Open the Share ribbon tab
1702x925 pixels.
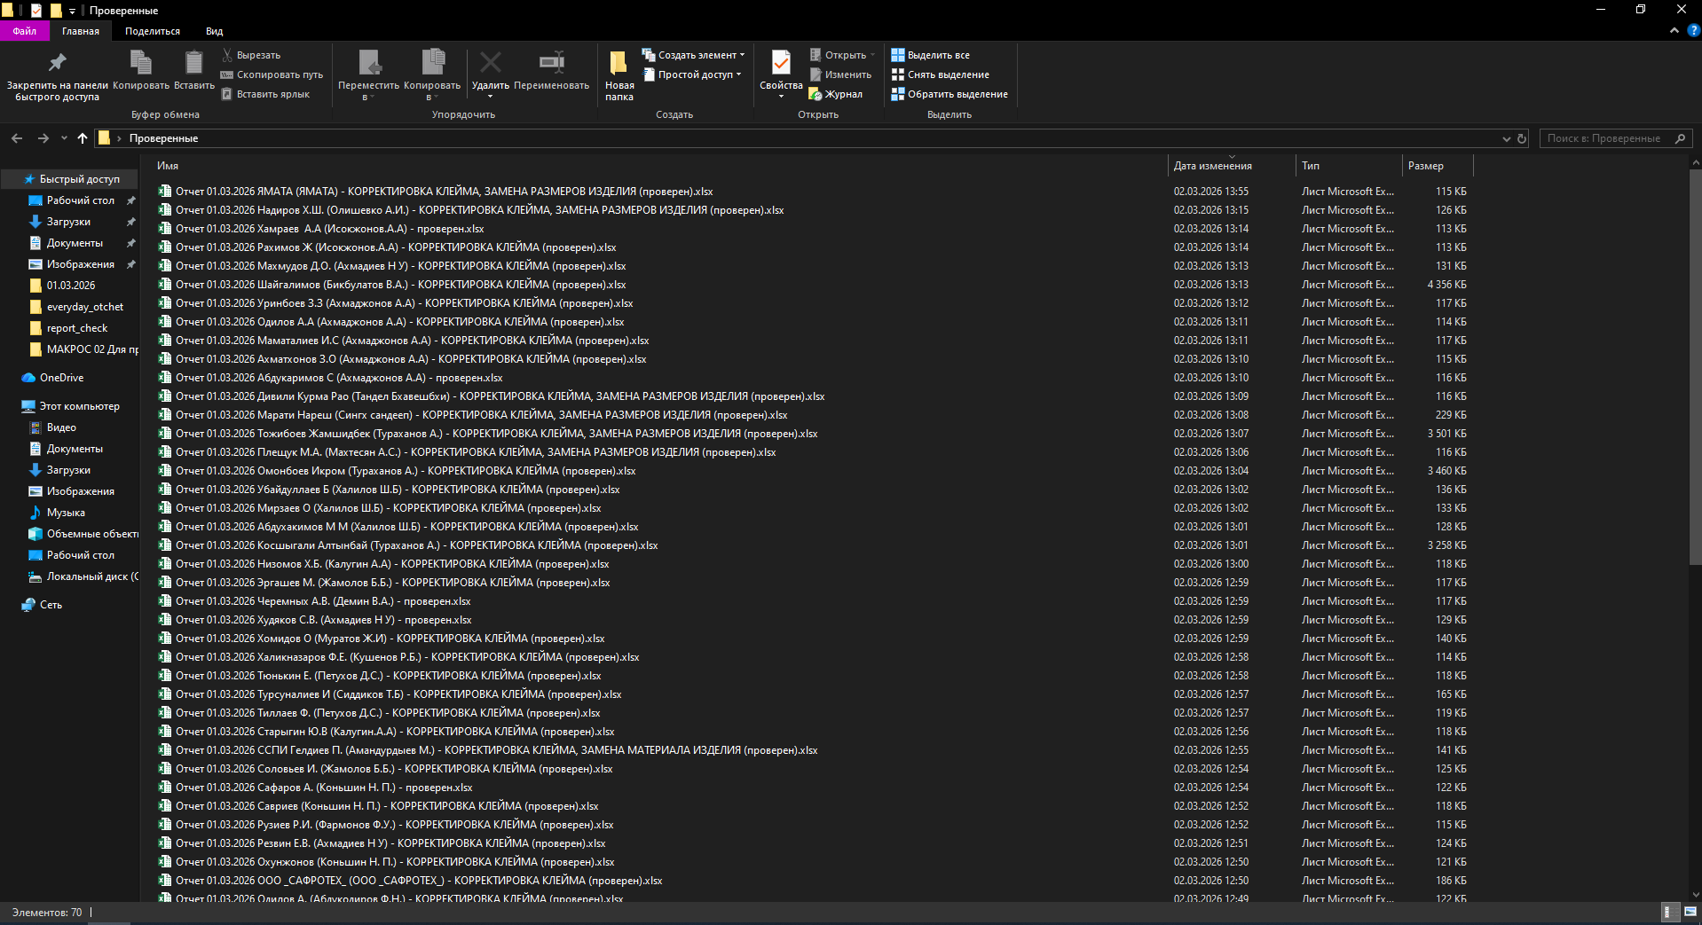[152, 31]
